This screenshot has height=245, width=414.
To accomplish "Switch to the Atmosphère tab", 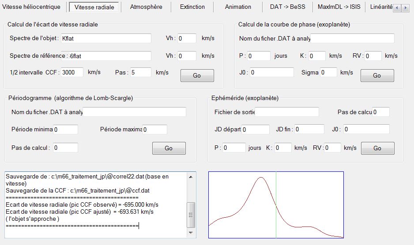I will [146, 7].
